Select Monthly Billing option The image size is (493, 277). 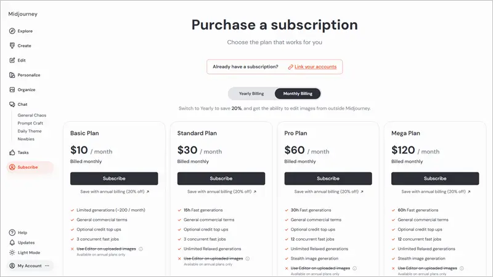click(x=298, y=94)
